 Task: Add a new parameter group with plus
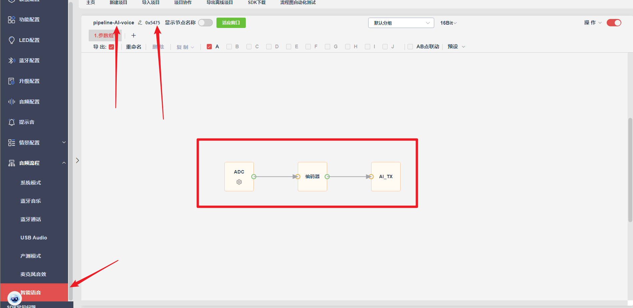[x=133, y=35]
